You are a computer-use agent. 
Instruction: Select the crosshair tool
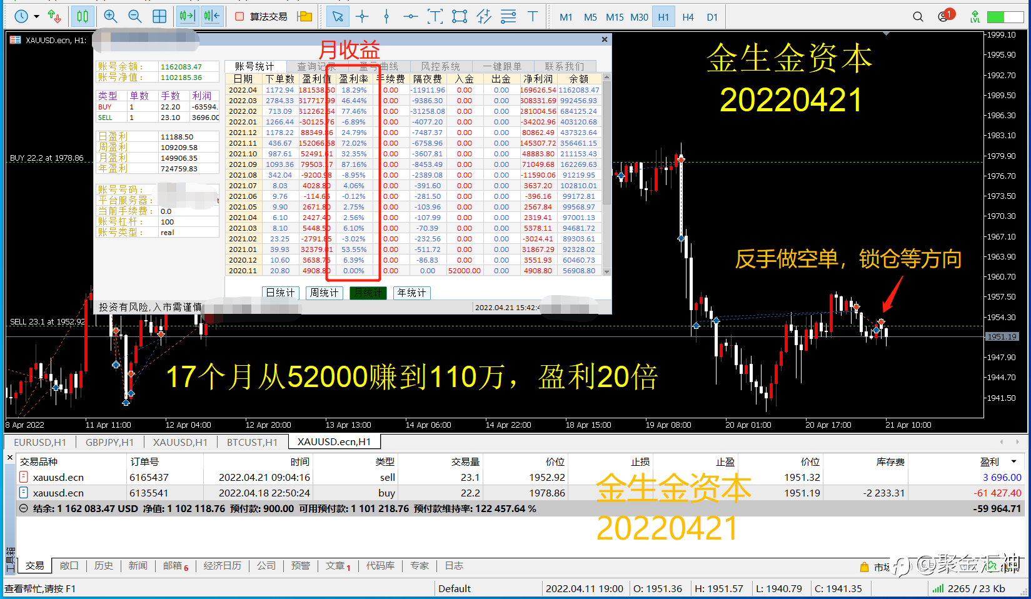(362, 17)
